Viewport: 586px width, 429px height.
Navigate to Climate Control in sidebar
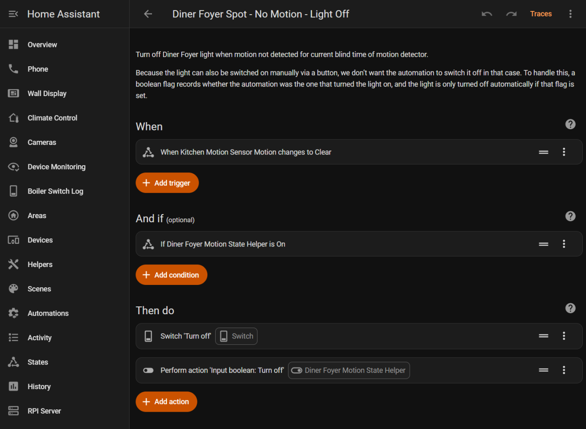point(52,118)
